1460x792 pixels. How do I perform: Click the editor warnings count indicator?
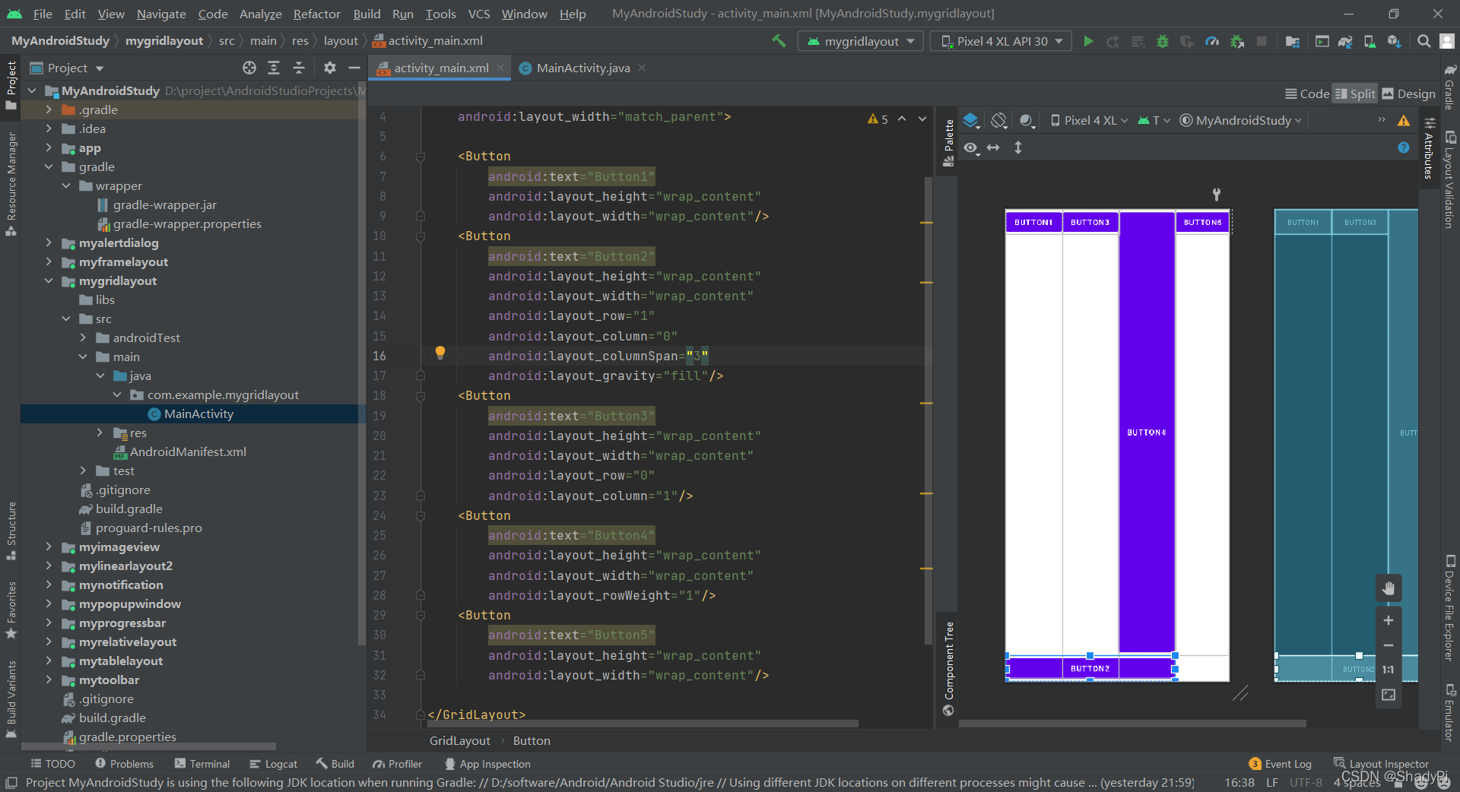click(878, 119)
